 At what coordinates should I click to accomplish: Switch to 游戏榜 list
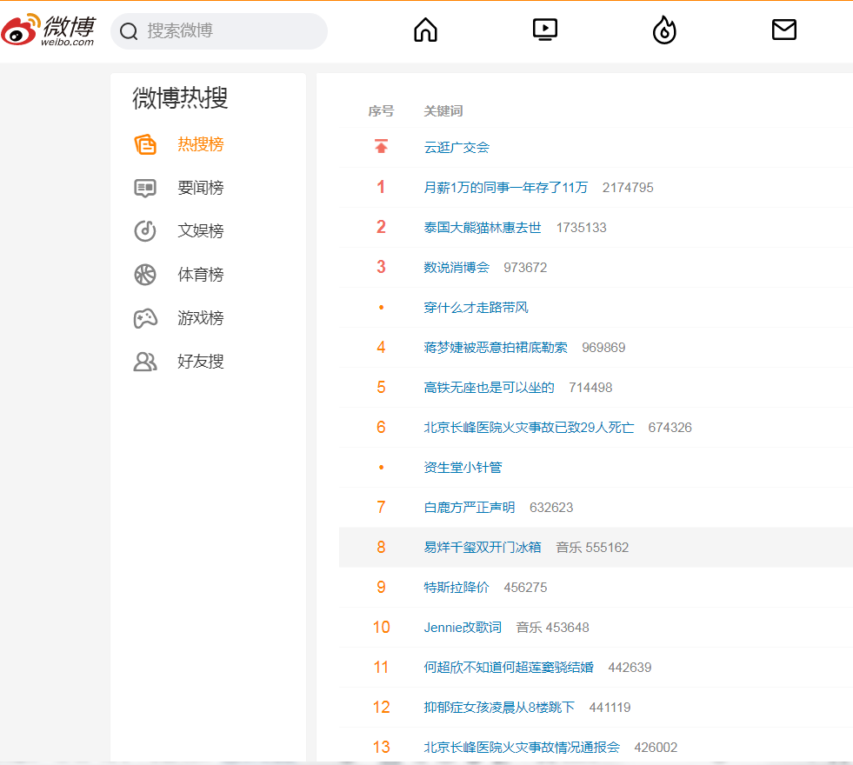tap(201, 318)
